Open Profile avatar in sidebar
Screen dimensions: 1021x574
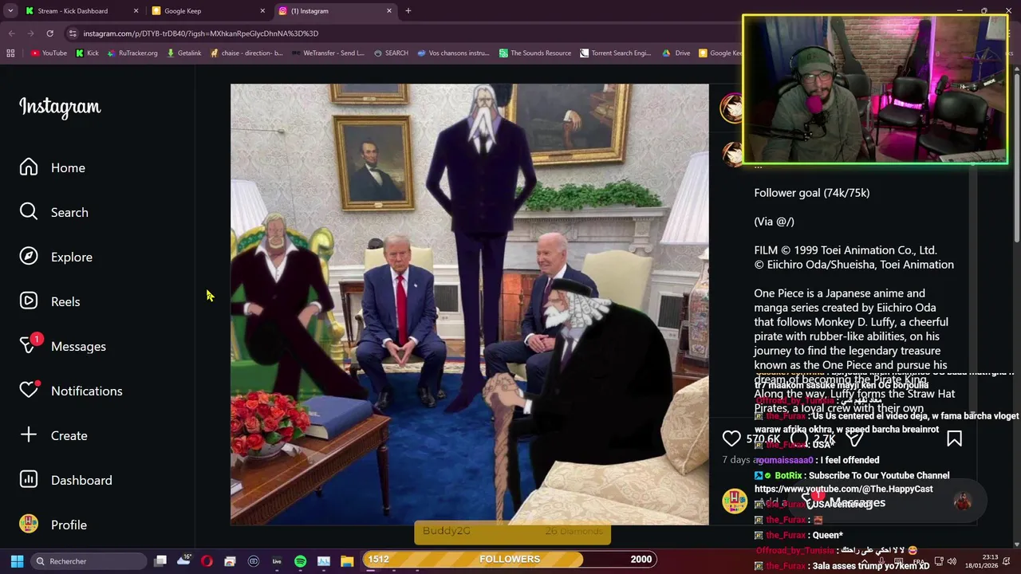click(29, 524)
